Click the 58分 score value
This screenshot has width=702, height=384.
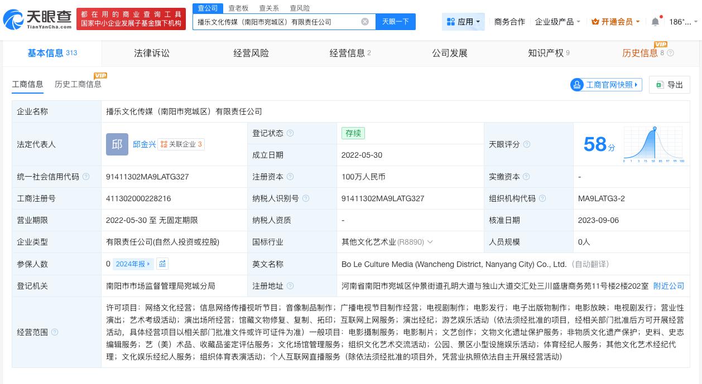[599, 145]
